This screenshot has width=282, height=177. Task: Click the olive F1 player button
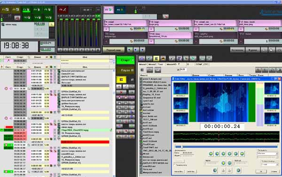click(5, 10)
